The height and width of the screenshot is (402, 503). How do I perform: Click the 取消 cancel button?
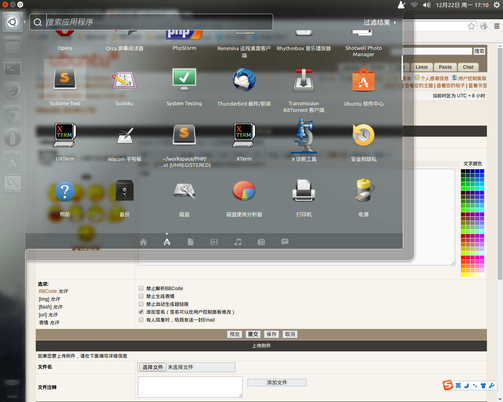click(x=290, y=334)
